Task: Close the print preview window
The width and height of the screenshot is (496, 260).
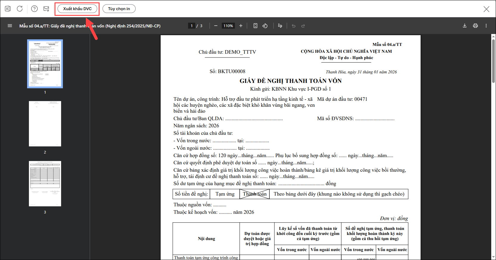Action: (x=486, y=9)
